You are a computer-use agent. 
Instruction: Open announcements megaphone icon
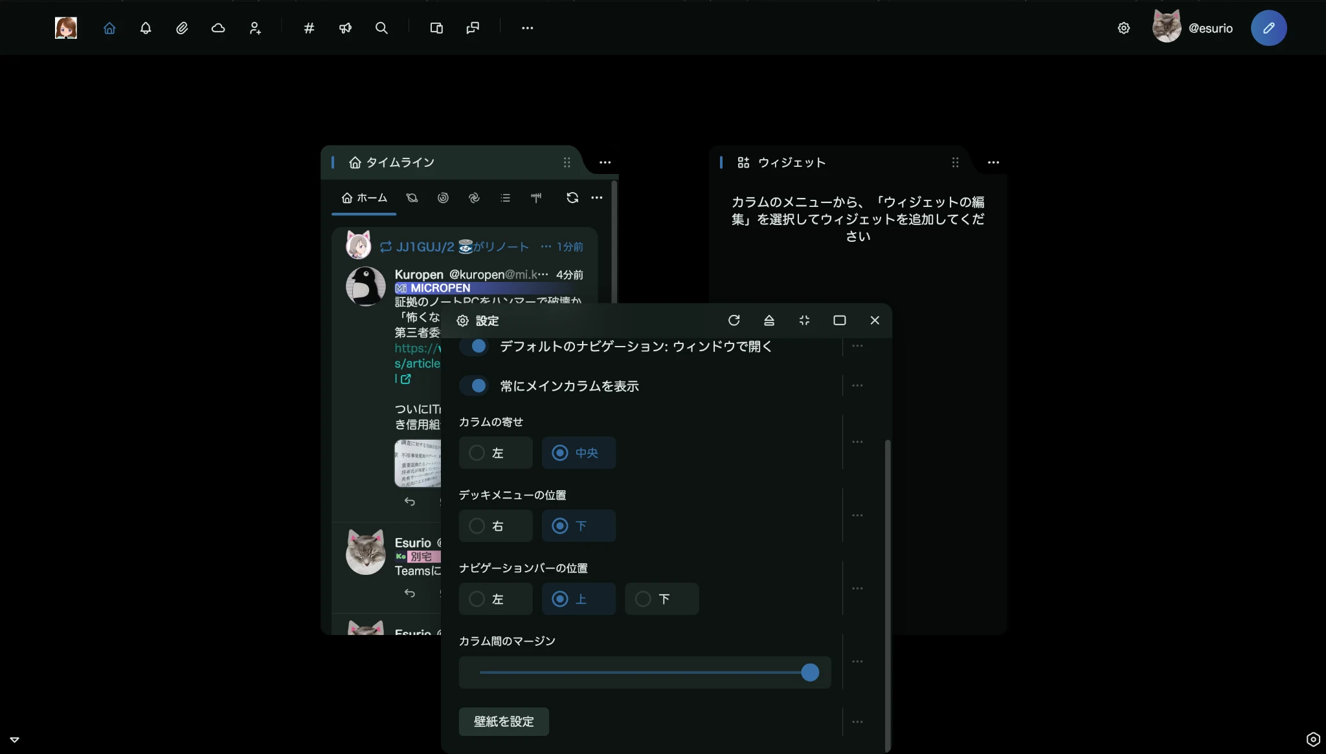pos(345,28)
